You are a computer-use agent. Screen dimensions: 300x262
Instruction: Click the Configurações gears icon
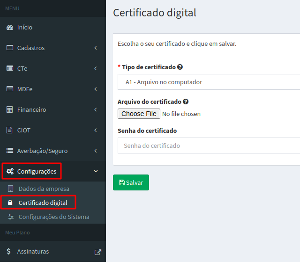coord(10,171)
